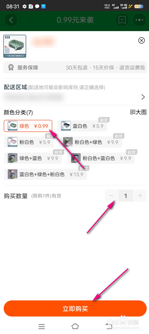Open the bookmark favorites icon

(x=122, y=20)
